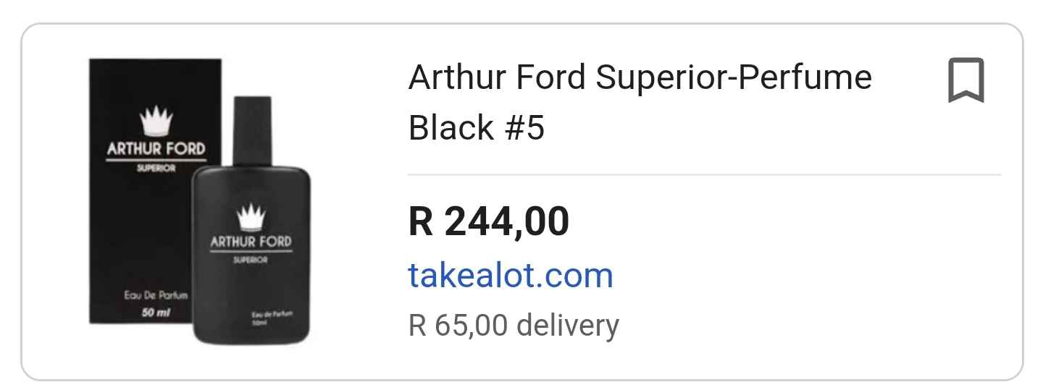The height and width of the screenshot is (382, 1043).
Task: Click the R 65,00 delivery text
Action: [514, 325]
